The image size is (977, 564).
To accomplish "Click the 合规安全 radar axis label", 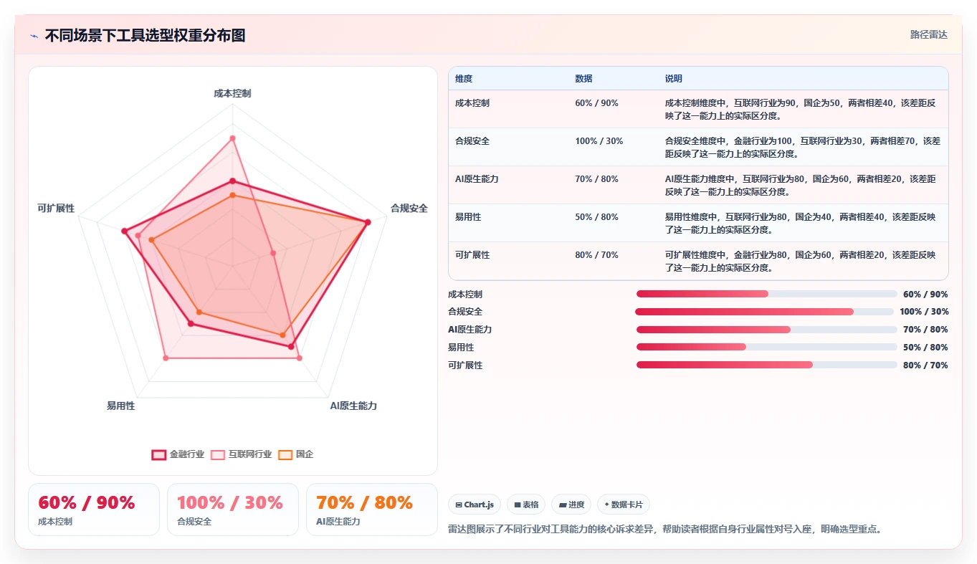I will pyautogui.click(x=409, y=209).
